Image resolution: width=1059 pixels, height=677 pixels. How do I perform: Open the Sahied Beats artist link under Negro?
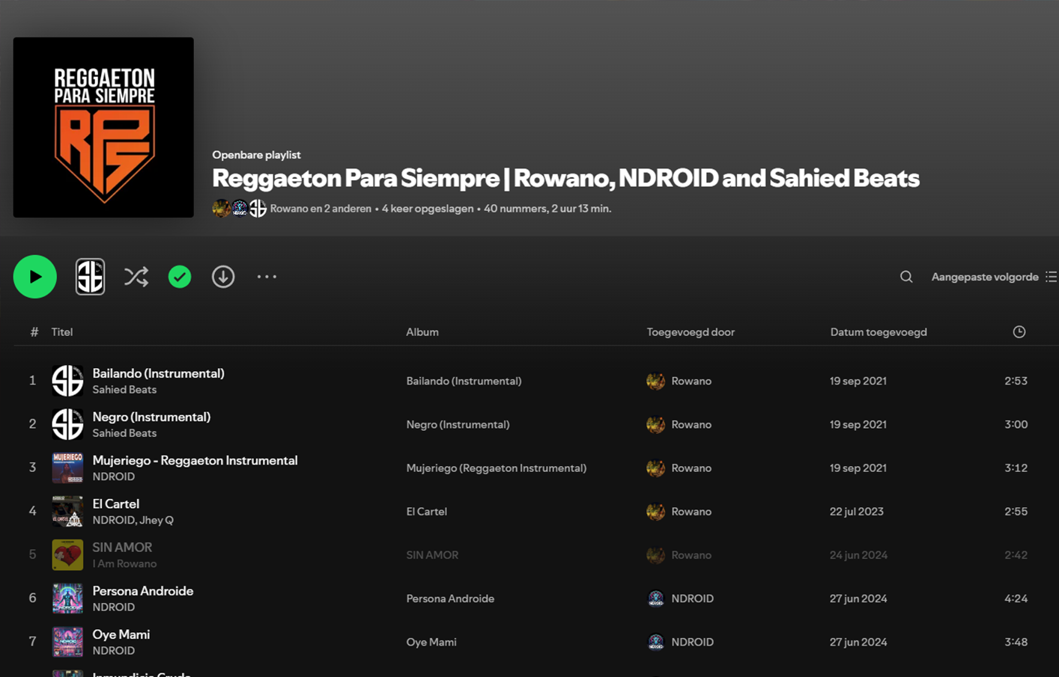(x=124, y=433)
